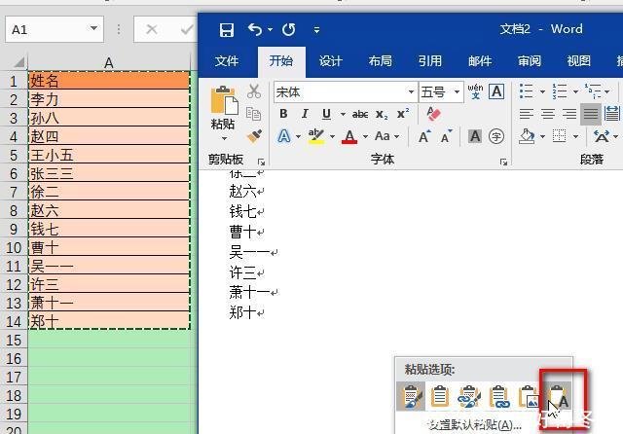Switch to the 设计 ribbon tab

click(331, 61)
